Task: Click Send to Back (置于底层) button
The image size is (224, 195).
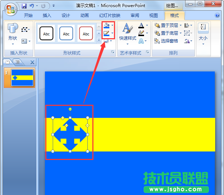Action: [x=166, y=33]
